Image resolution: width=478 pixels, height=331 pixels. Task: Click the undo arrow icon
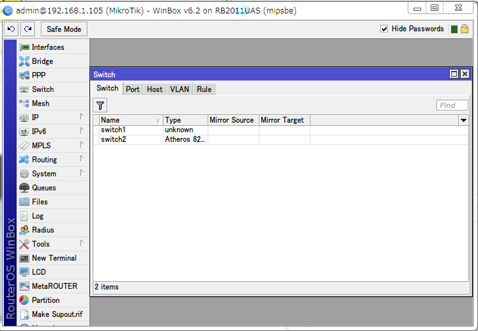pyautogui.click(x=12, y=29)
